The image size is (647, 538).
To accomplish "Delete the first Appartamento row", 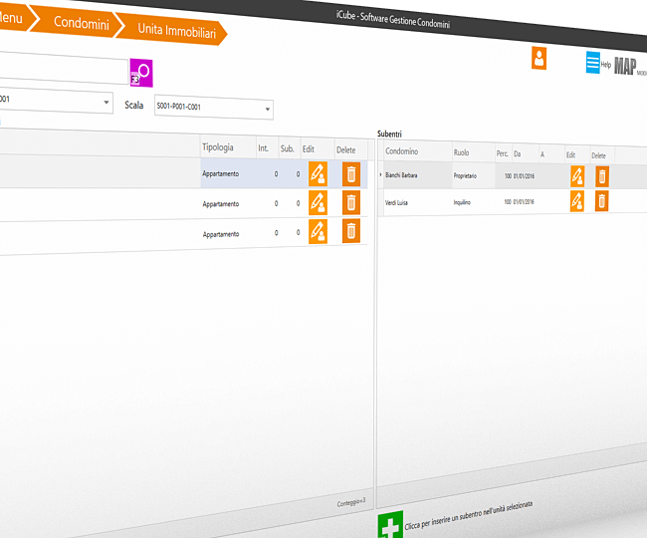I will [x=351, y=174].
